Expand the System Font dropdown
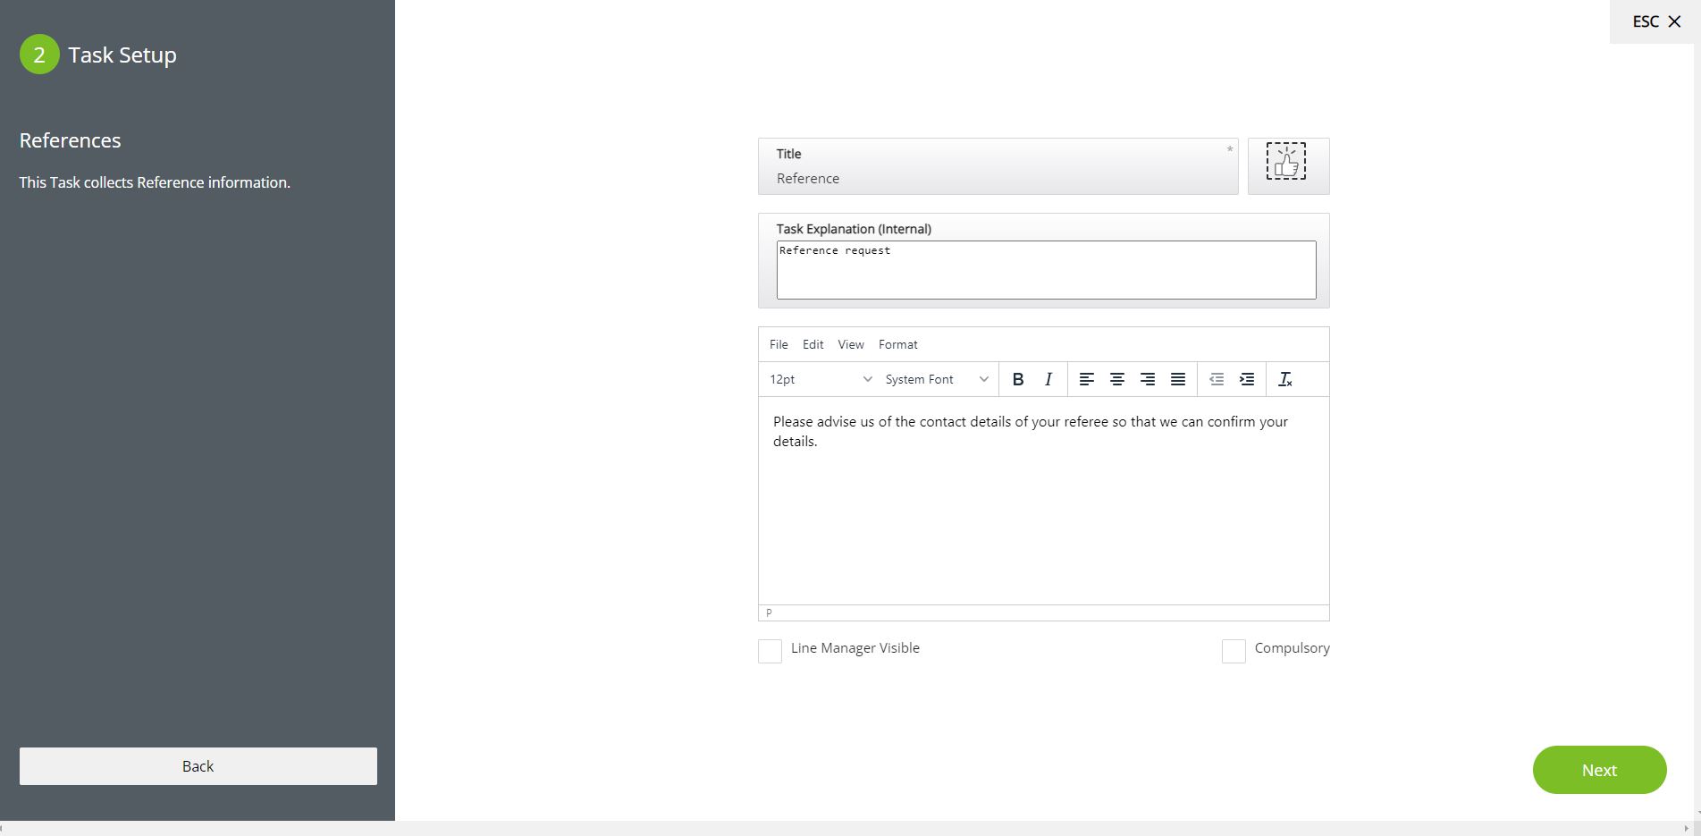This screenshot has height=836, width=1701. (x=936, y=379)
